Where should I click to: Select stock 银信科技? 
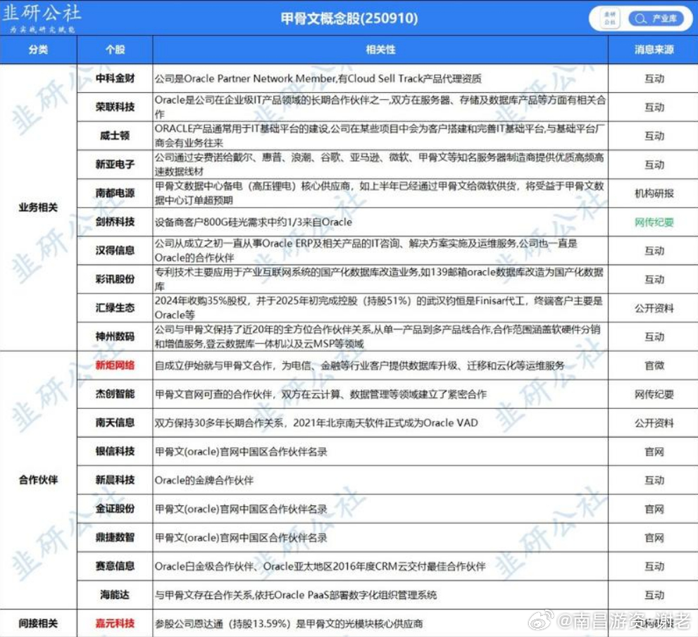(115, 451)
